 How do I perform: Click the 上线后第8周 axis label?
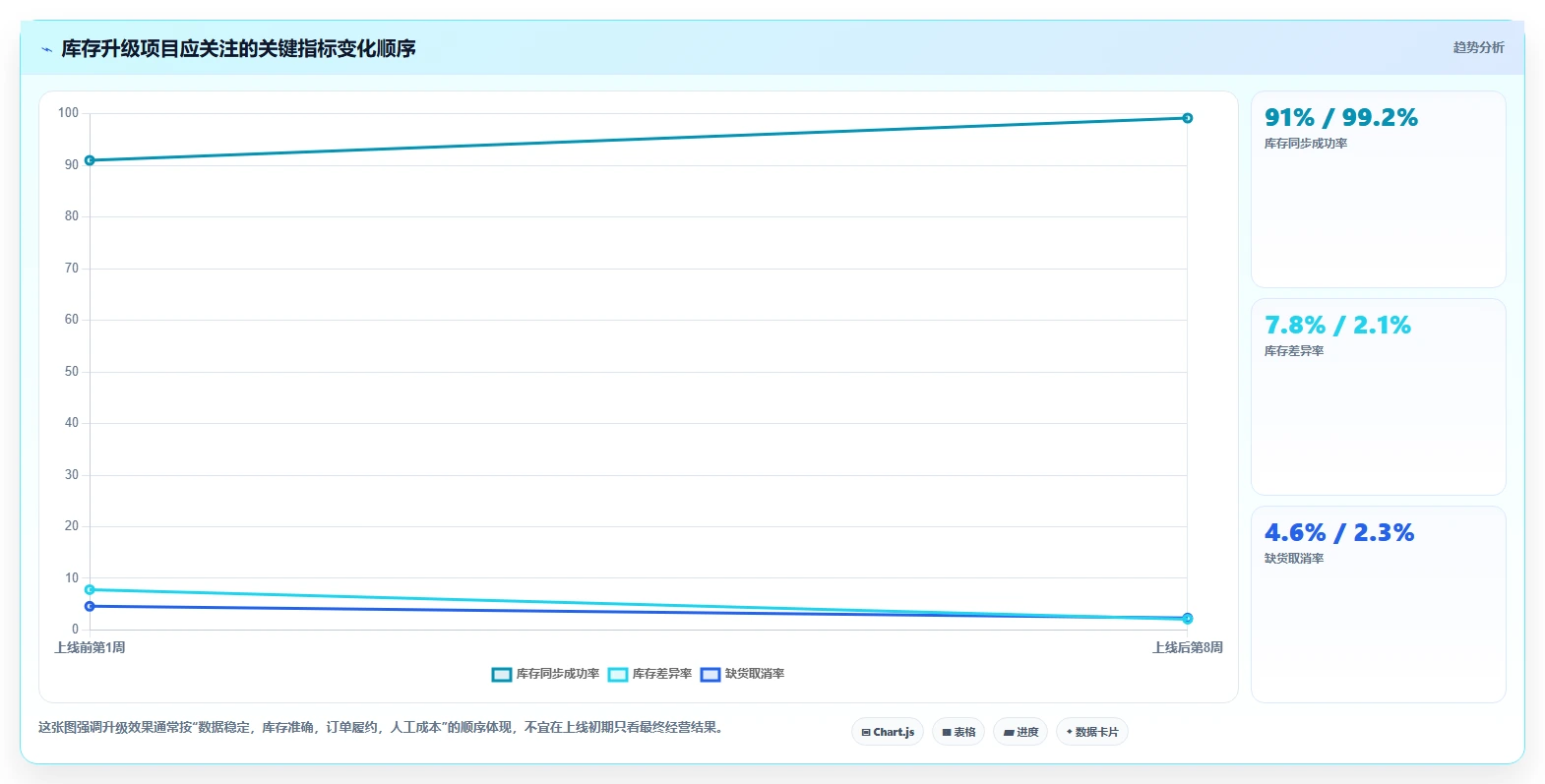point(1188,647)
